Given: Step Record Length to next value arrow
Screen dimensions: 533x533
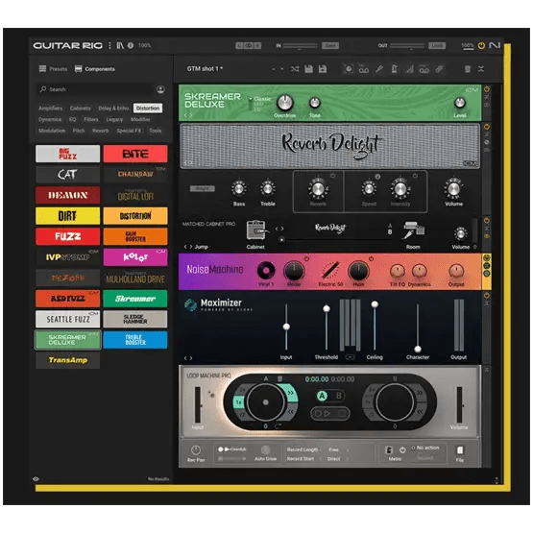Looking at the screenshot, I should 348,449.
